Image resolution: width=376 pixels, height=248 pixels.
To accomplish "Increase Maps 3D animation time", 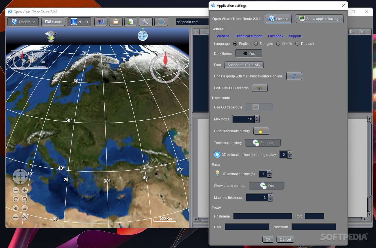I will (269, 172).
